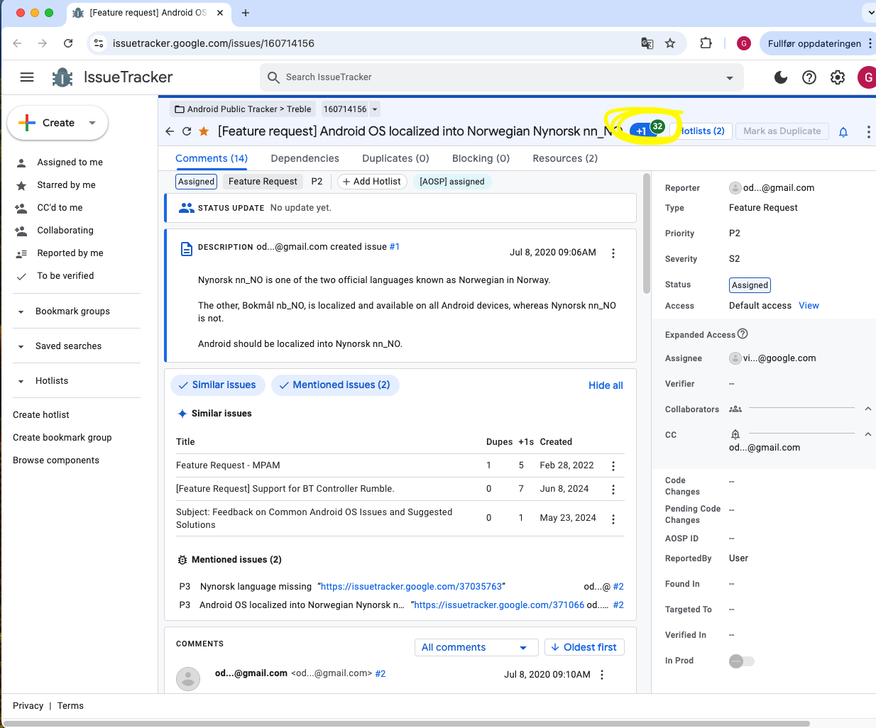Switch to Resources (2) tab
The image size is (876, 728).
565,159
